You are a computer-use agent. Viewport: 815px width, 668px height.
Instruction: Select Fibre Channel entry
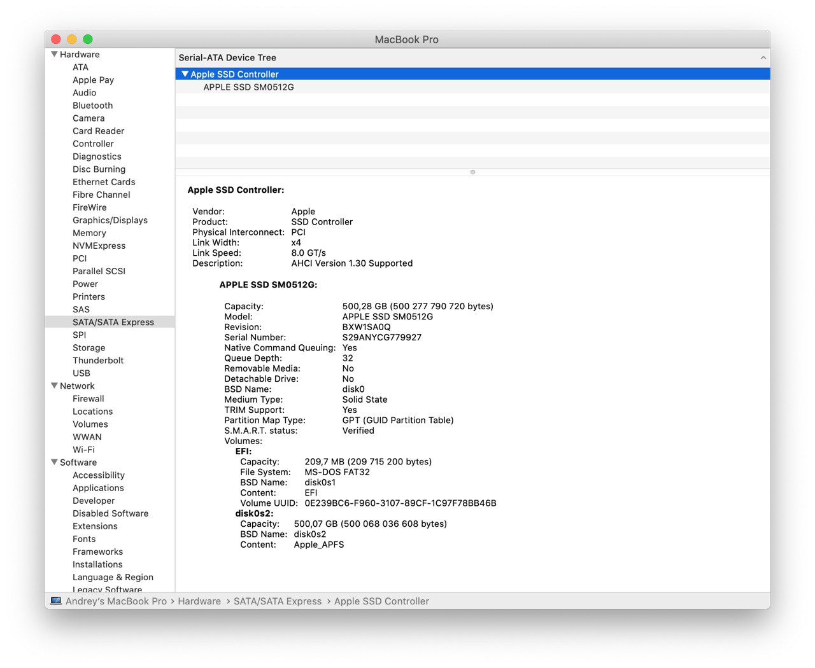point(101,195)
